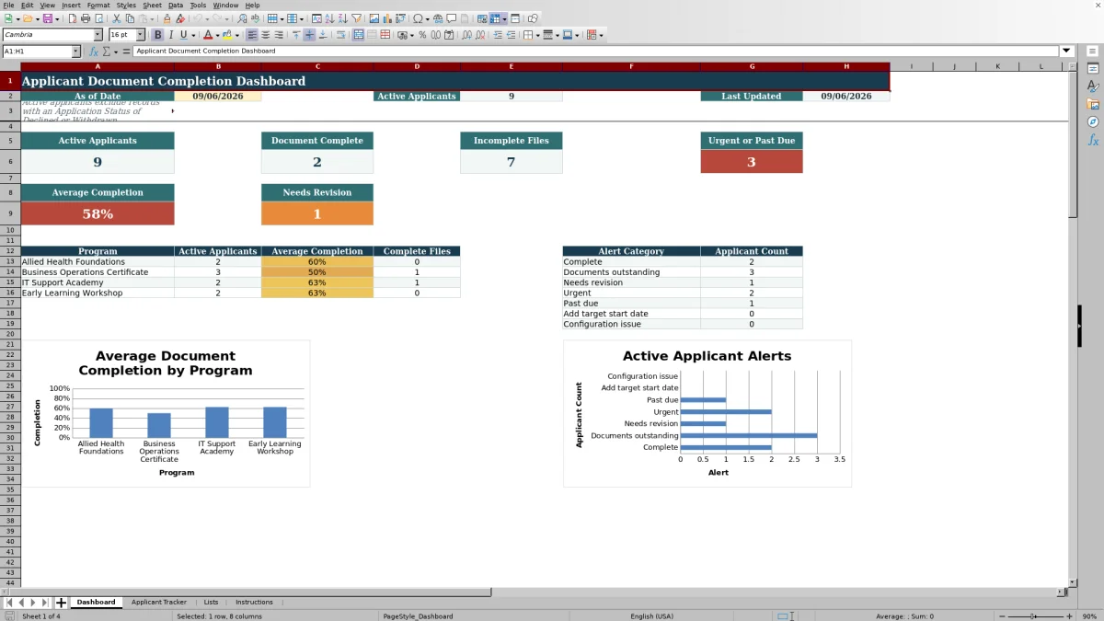Insert an image using toolbar icon
1104x621 pixels.
(x=374, y=18)
